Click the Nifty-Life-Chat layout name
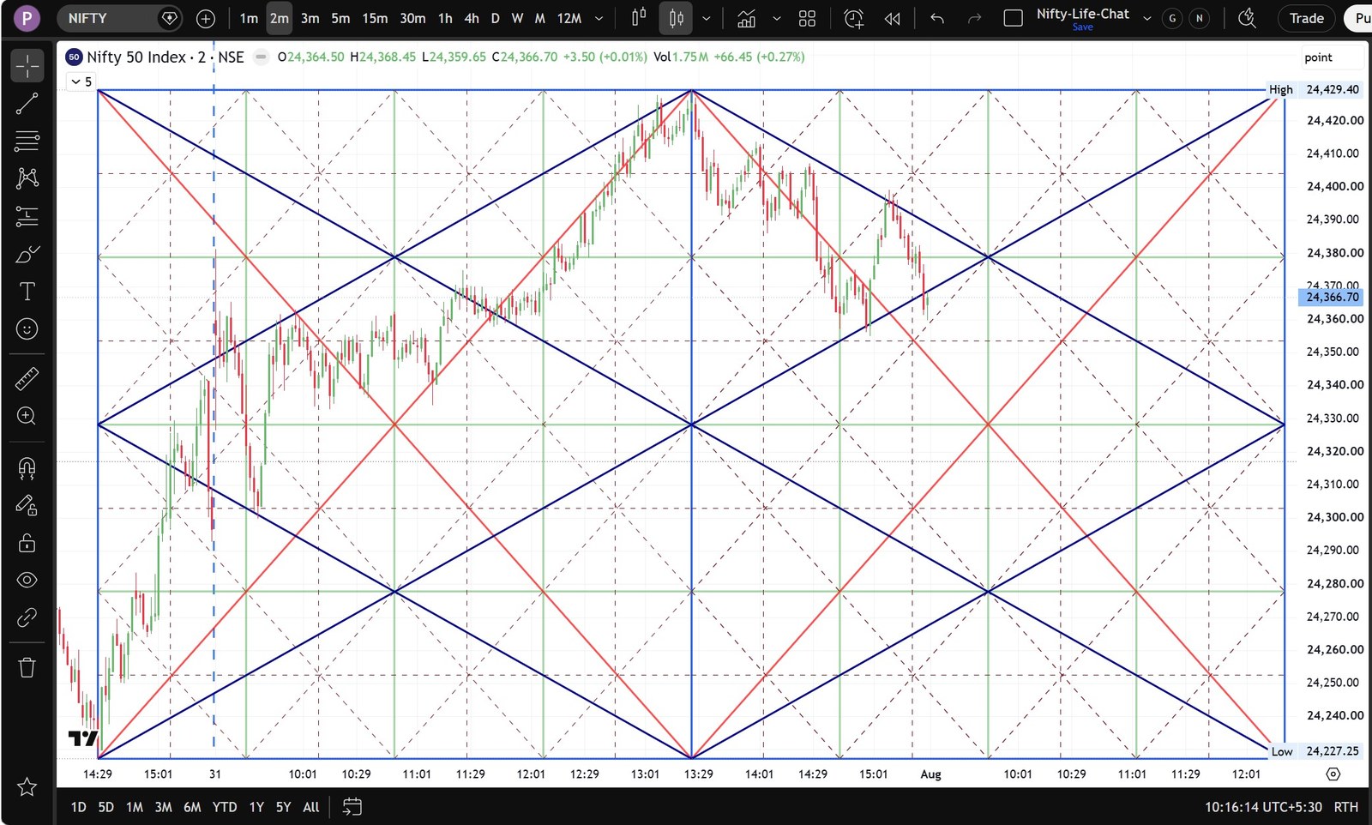The image size is (1372, 825). (1082, 14)
